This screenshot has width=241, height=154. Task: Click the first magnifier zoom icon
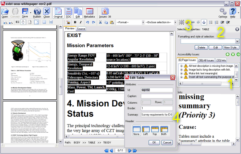tap(5, 22)
